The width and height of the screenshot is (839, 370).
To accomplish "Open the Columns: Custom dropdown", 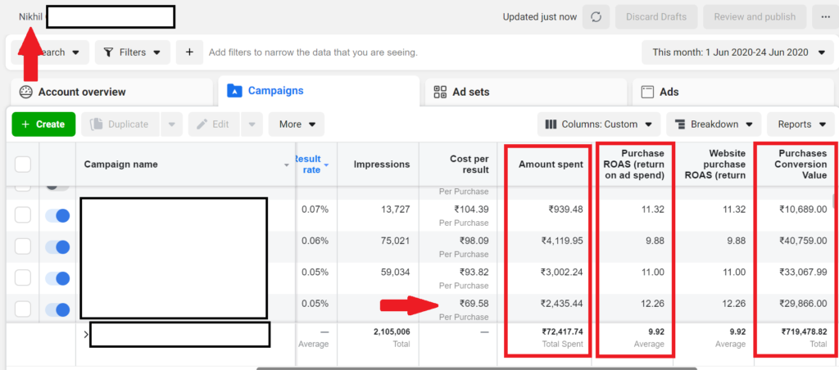I will click(x=599, y=124).
